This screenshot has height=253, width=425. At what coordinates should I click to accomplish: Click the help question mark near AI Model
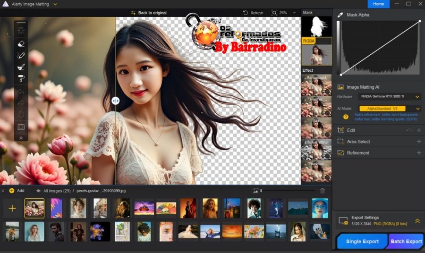(x=346, y=117)
